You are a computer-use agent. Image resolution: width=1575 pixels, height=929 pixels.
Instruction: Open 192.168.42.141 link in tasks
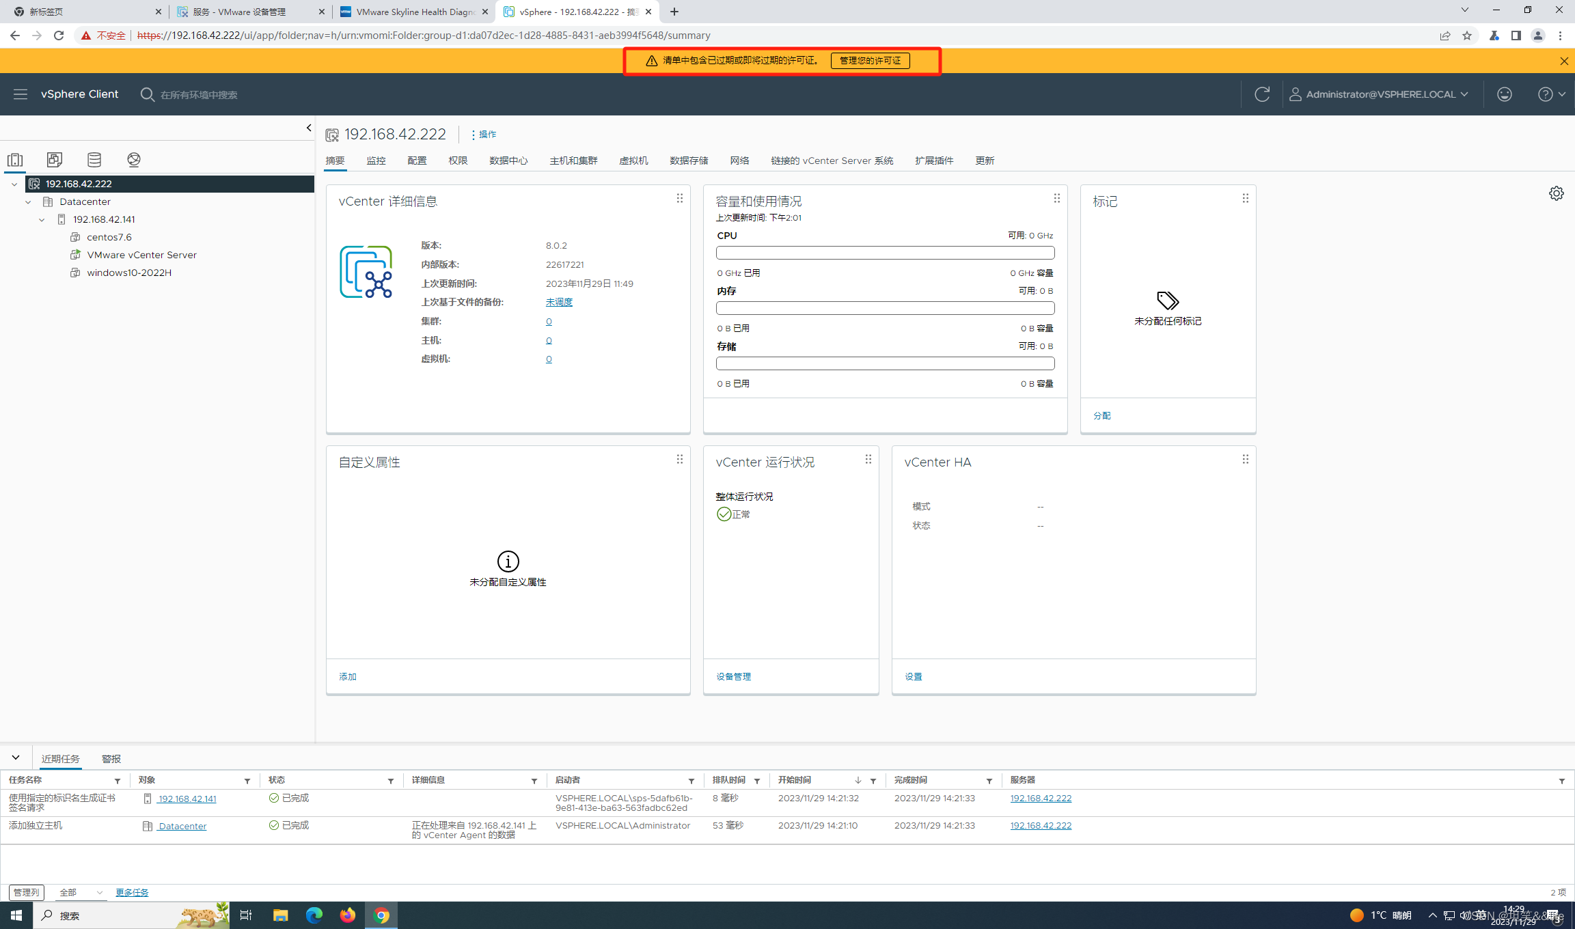pyautogui.click(x=187, y=799)
